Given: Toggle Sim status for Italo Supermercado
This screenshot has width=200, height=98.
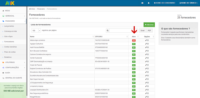Looking at the screenshot, I should [x=134, y=79].
